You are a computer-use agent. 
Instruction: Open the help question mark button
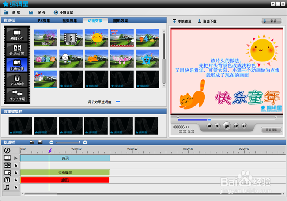pyautogui.click(x=273, y=4)
